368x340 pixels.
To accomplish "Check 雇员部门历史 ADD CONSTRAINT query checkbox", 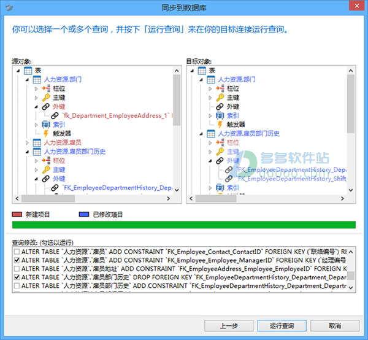I will 17,286.
